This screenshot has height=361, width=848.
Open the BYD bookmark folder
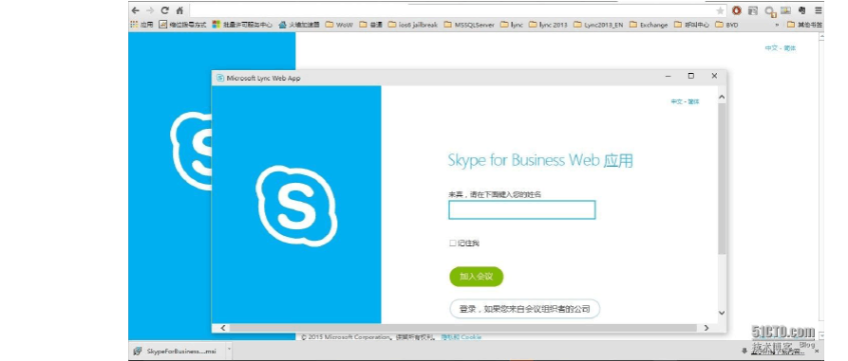coord(727,25)
